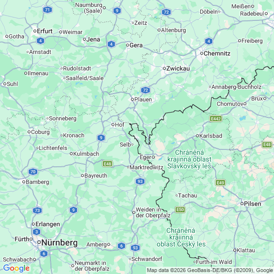Click the E49 route shield

click(x=220, y=183)
